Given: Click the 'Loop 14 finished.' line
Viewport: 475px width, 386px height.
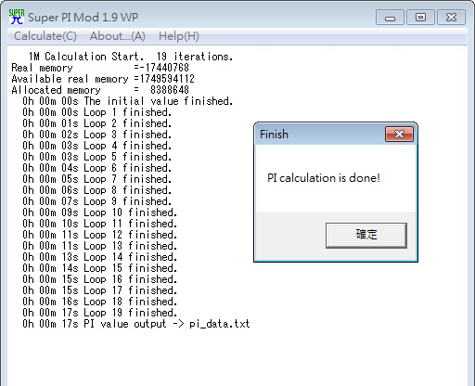Looking at the screenshot, I should [x=99, y=257].
